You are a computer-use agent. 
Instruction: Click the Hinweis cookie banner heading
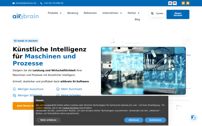[40, 100]
